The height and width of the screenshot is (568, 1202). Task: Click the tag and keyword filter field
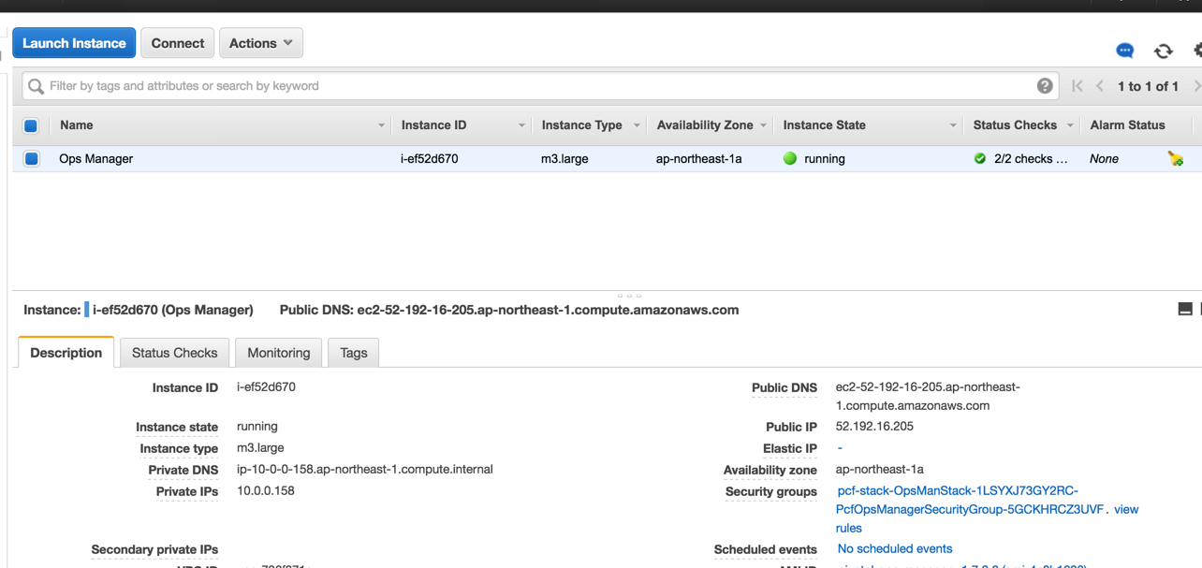[x=534, y=86]
